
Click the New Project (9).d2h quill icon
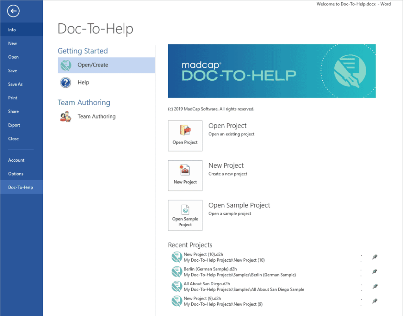pos(177,301)
